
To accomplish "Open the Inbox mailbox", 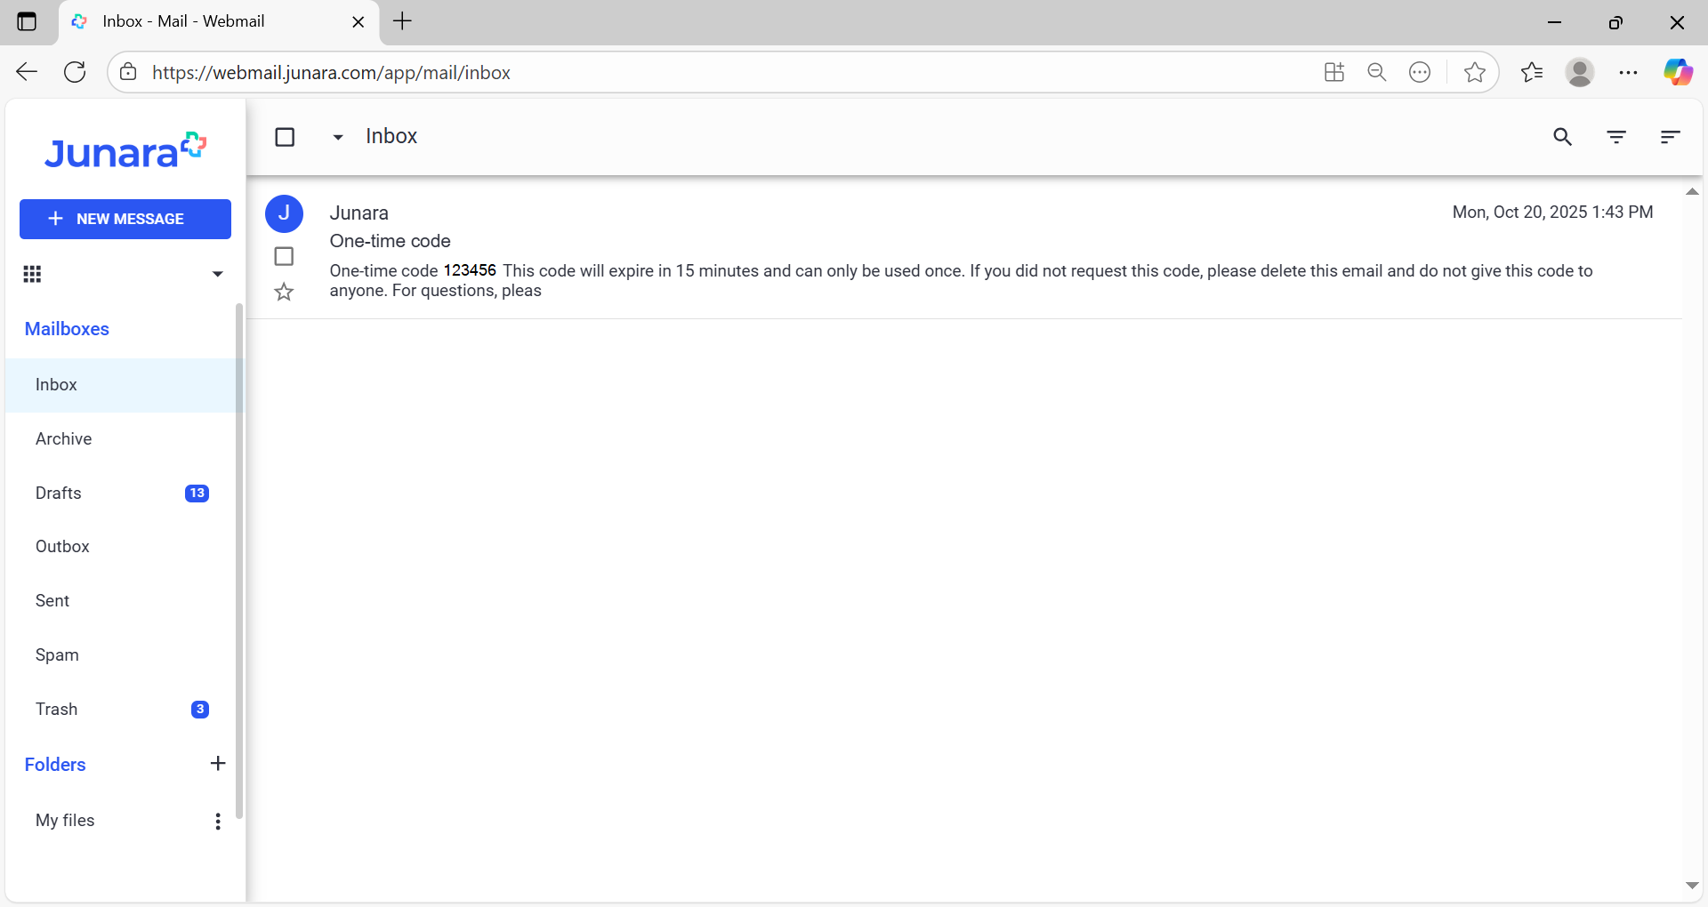I will tap(121, 385).
